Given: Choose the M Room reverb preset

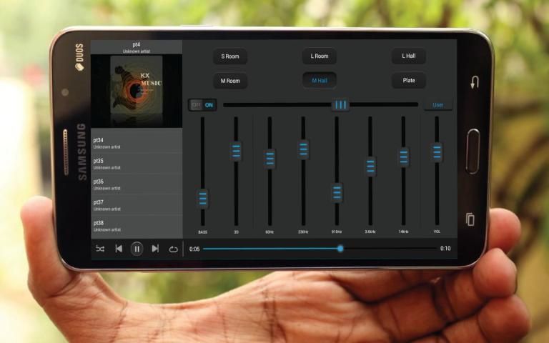Looking at the screenshot, I should coord(230,81).
